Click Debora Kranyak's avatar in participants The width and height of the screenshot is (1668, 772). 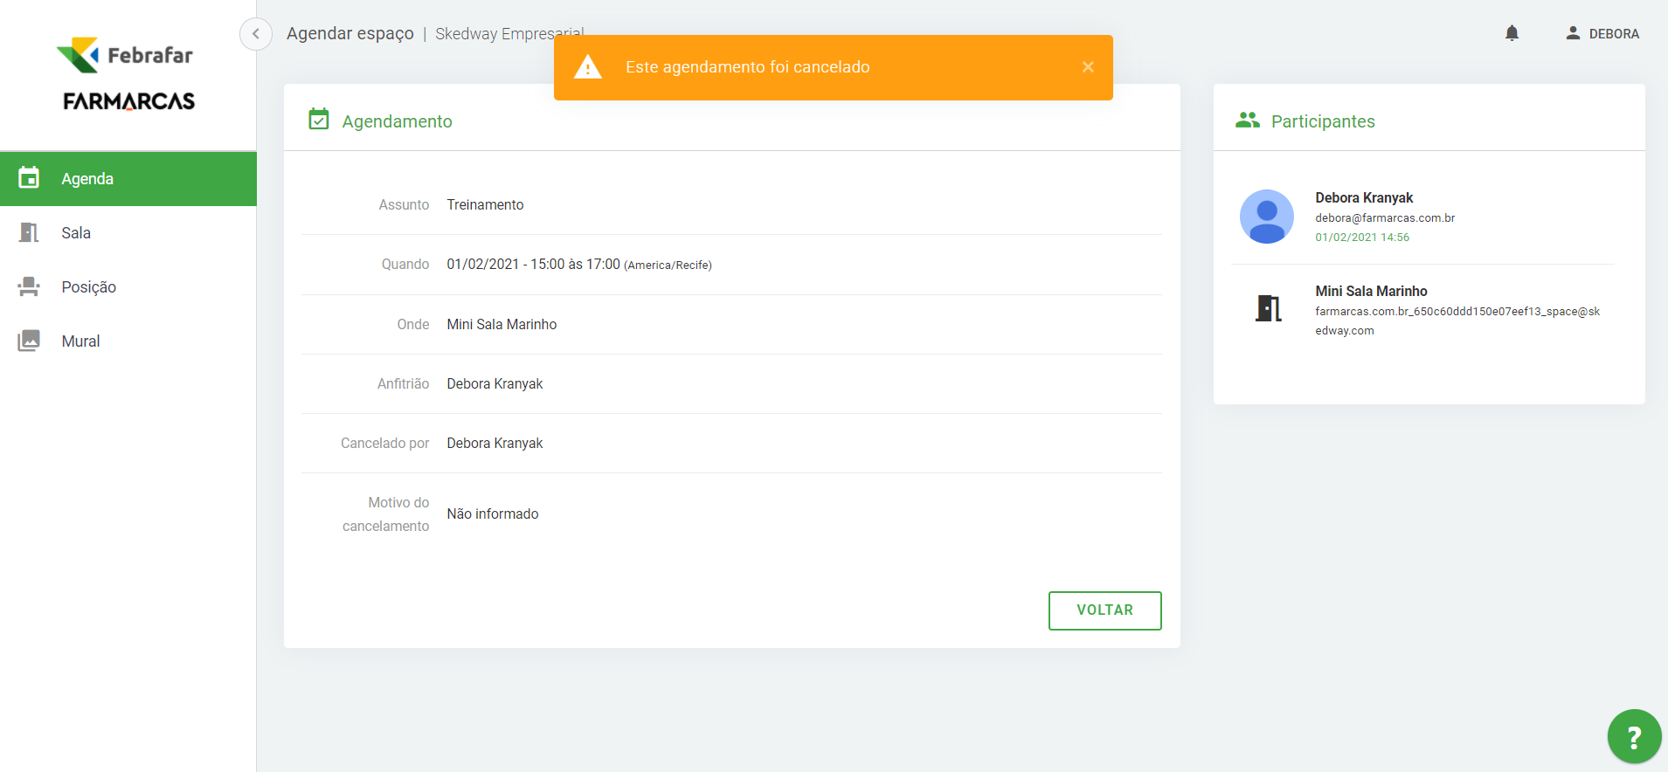[1266, 217]
